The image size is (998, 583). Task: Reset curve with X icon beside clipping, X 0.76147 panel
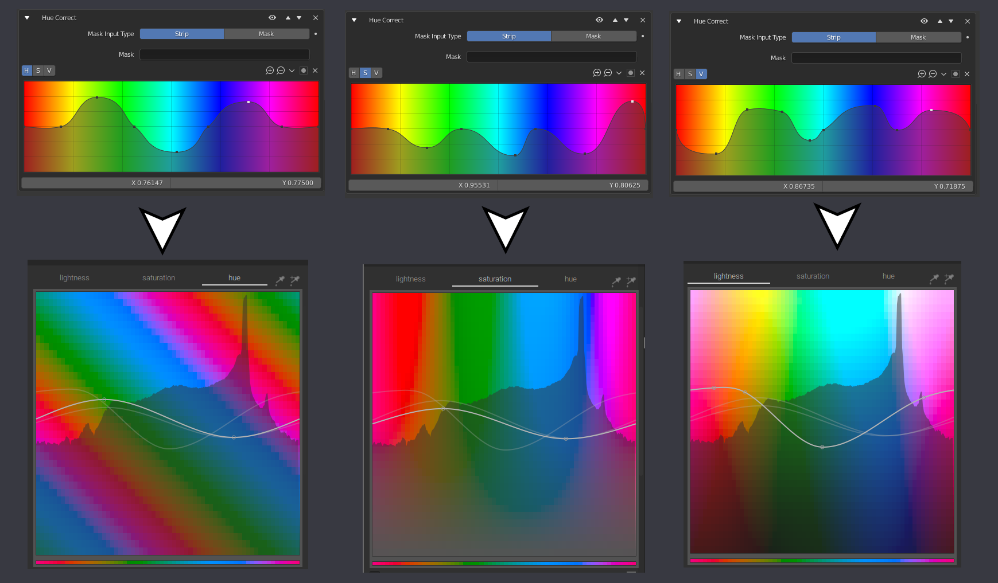tap(315, 71)
